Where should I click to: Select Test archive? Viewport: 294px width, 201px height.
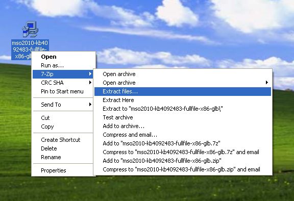[x=183, y=117]
